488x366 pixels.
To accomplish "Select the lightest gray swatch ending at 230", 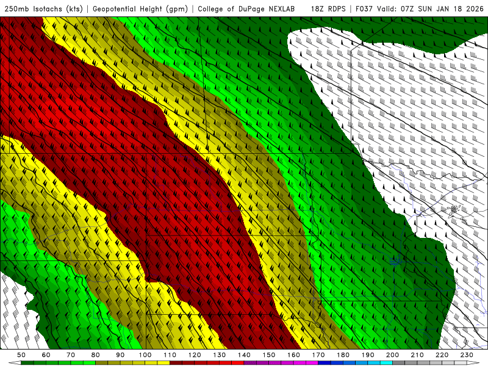I will [x=461, y=363].
